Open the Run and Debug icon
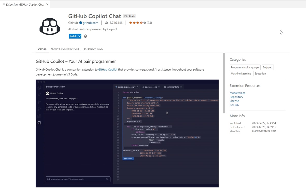Viewport: 306px width, 190px height. click(39, 108)
